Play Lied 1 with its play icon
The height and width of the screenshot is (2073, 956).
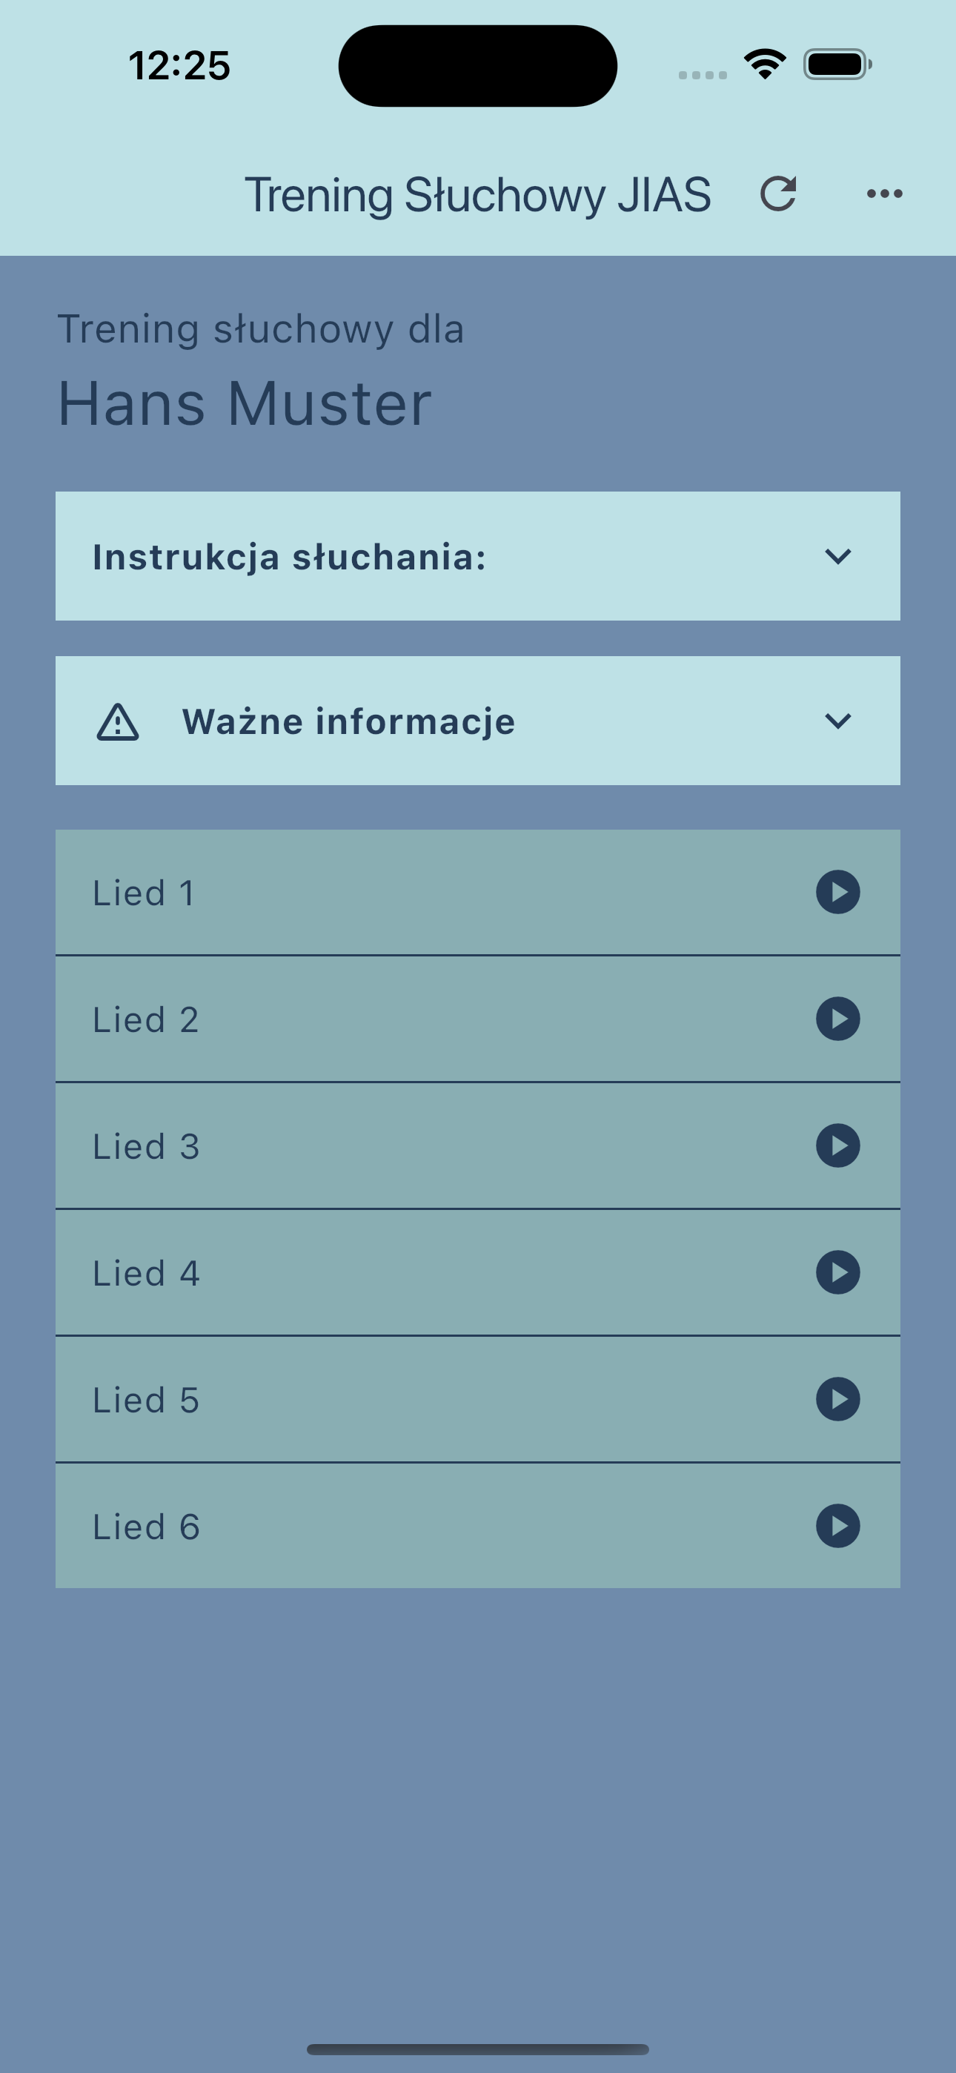click(837, 893)
